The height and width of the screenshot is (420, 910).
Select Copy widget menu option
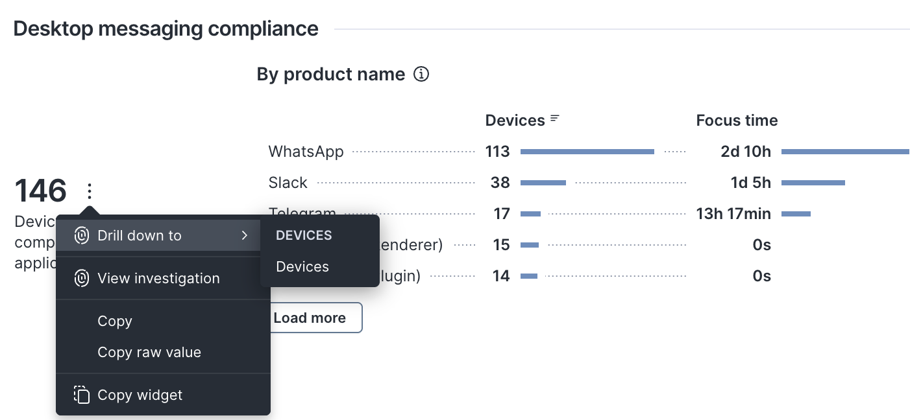(x=140, y=395)
